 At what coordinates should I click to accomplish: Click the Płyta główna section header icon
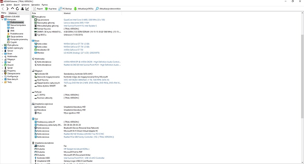(33, 17)
